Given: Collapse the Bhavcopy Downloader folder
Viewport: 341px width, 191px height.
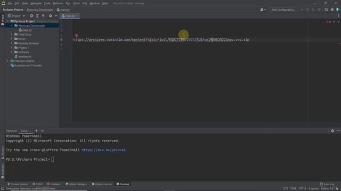Looking at the screenshot, I should [x=12, y=25].
